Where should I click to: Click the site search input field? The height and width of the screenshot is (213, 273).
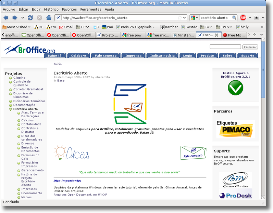click(225, 47)
